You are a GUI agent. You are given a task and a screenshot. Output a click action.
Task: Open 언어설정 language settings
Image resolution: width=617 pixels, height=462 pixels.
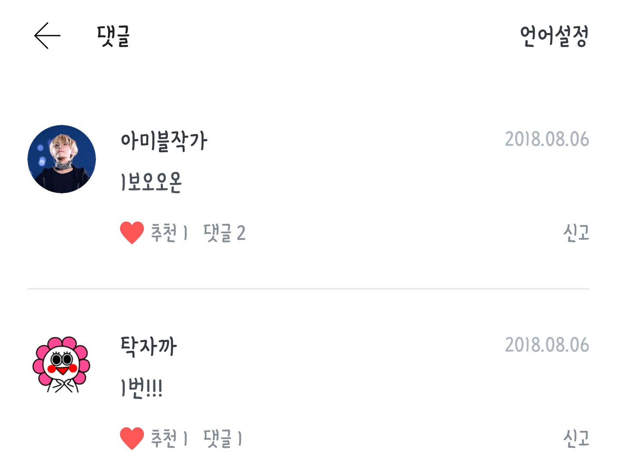coord(554,36)
